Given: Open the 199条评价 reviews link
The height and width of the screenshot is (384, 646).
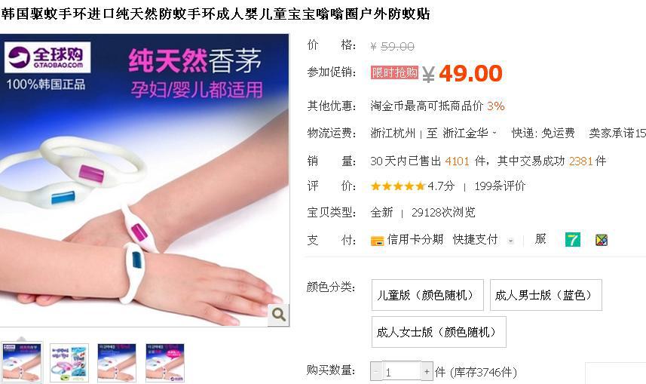Looking at the screenshot, I should (500, 186).
